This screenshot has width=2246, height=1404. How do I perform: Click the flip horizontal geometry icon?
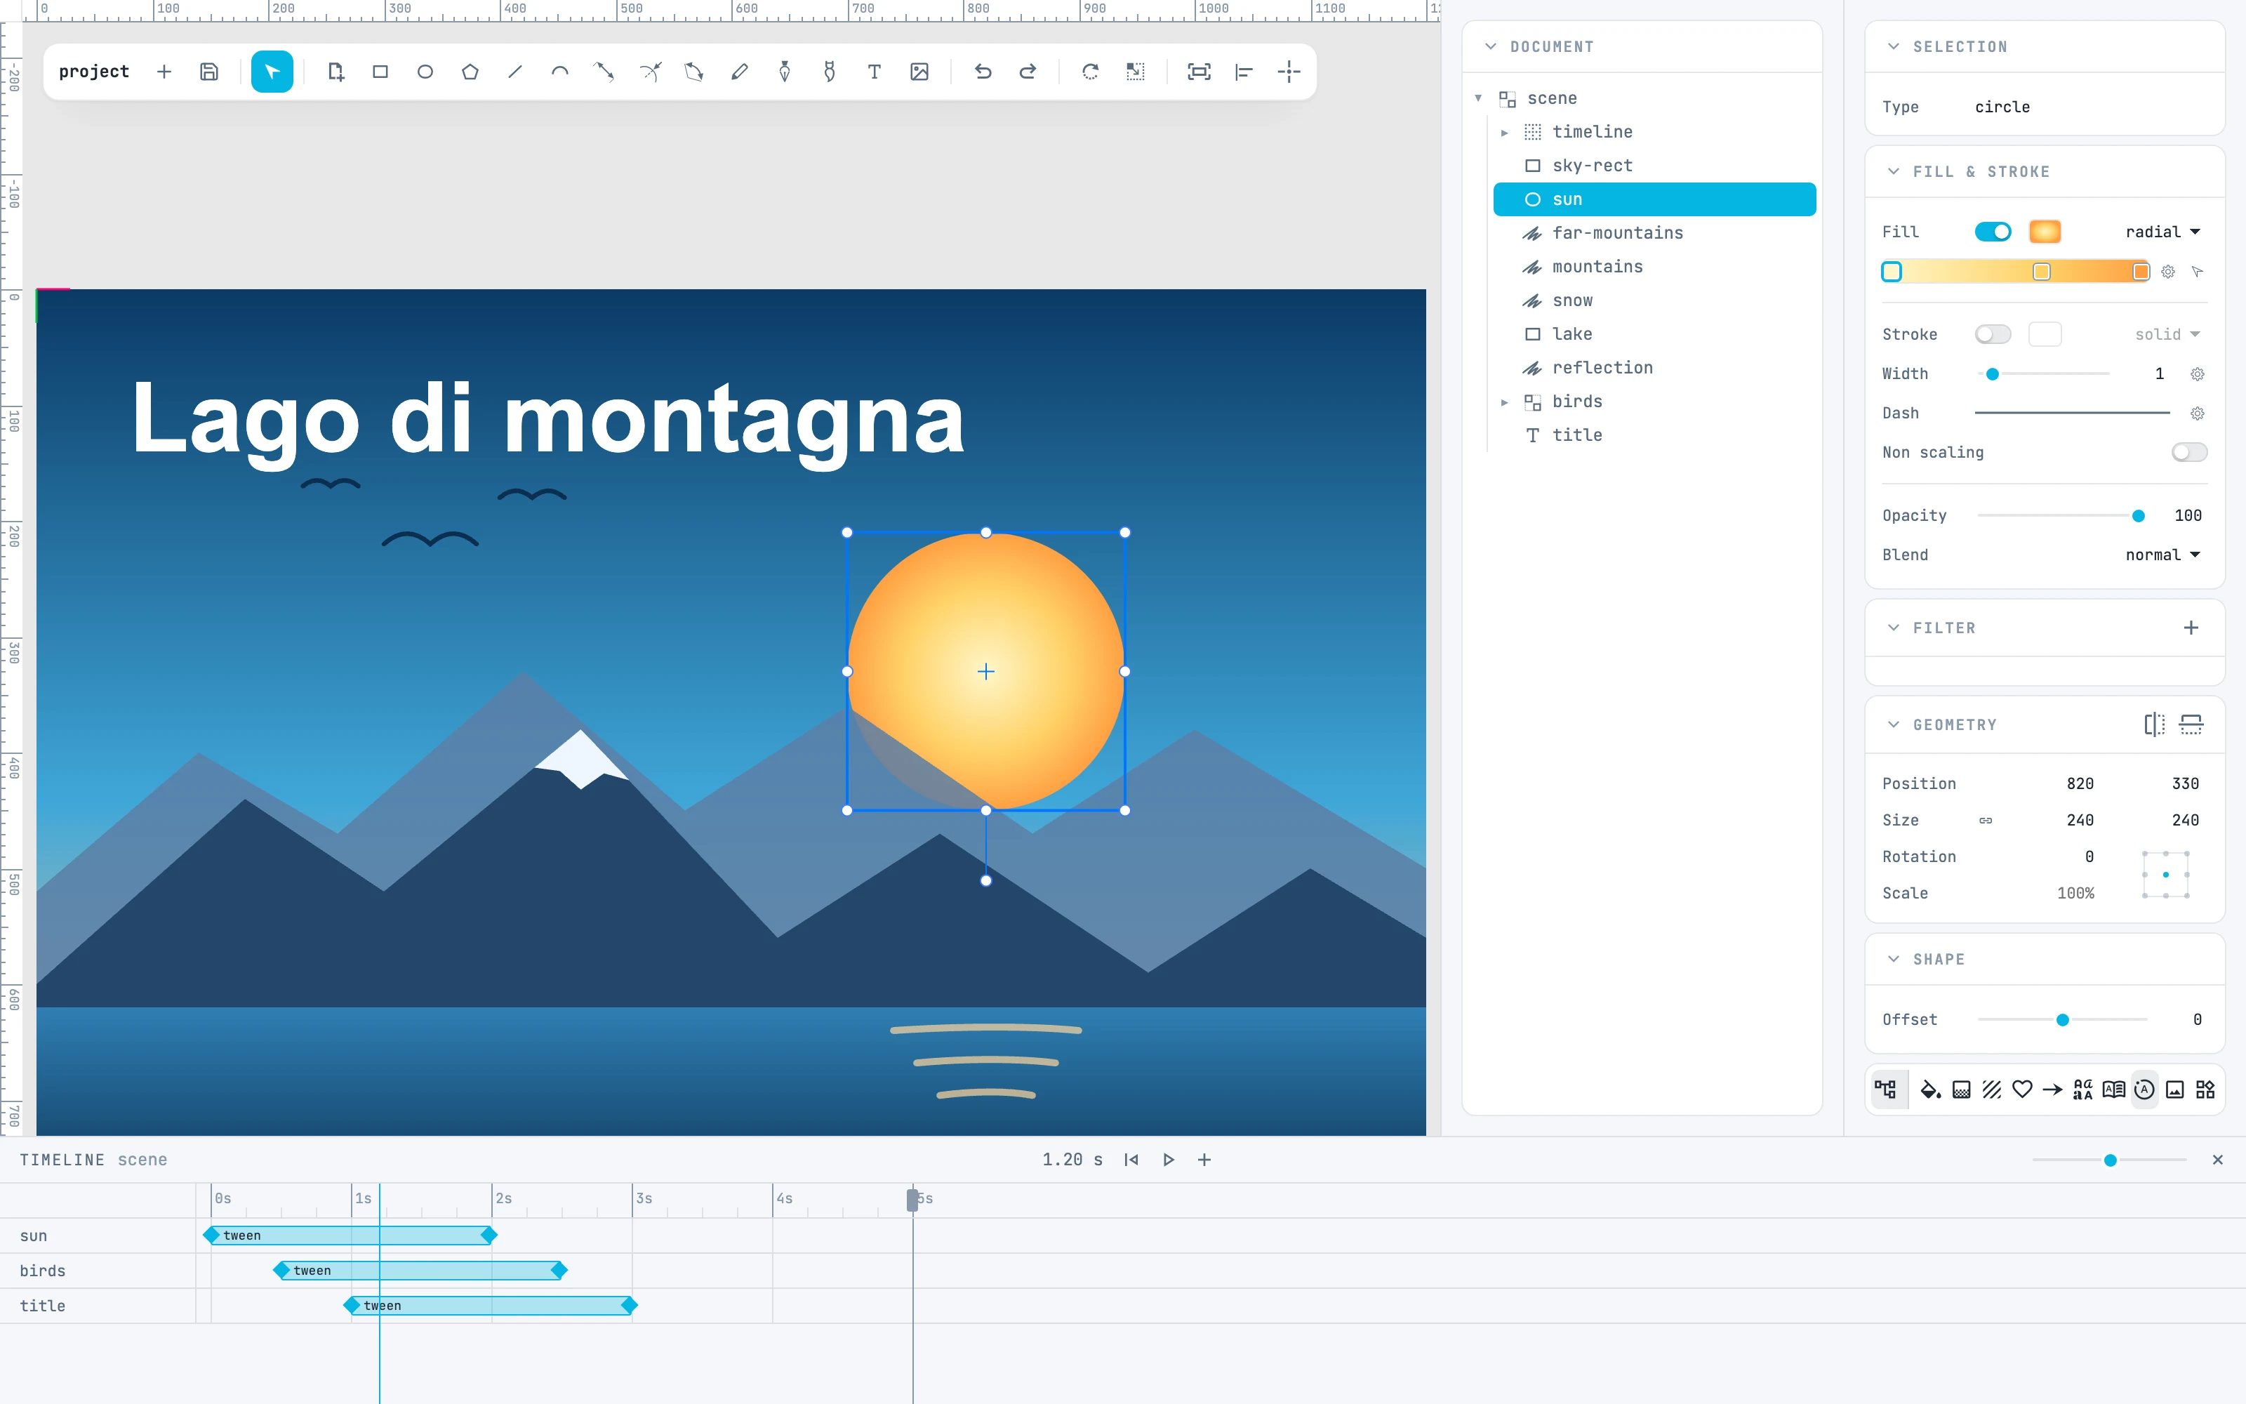pos(2154,724)
